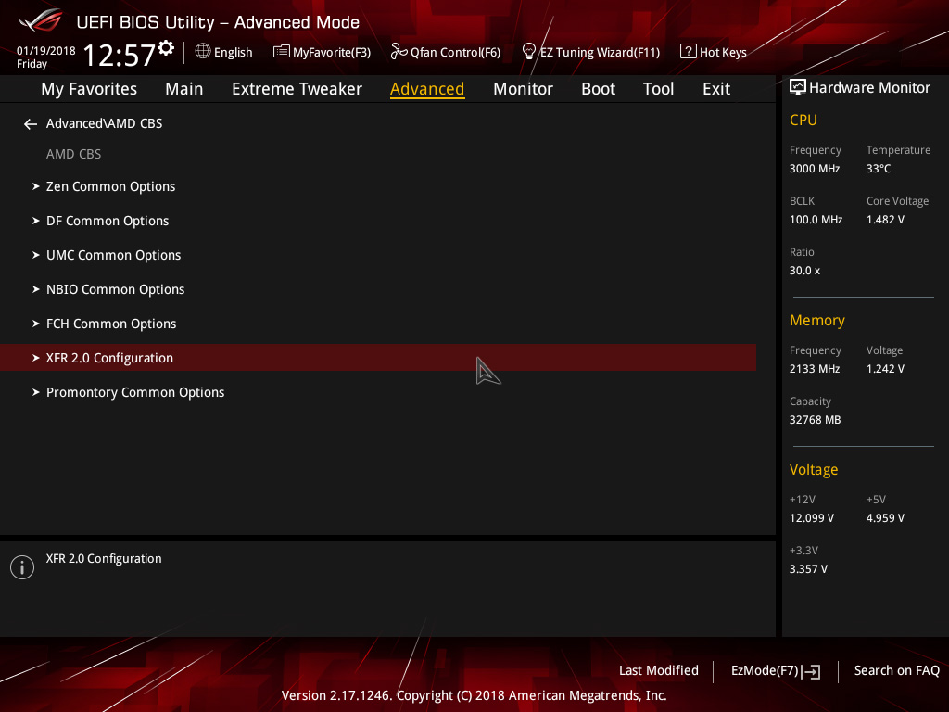Click the CPU frequency value 3000 MHz
This screenshot has height=712, width=949.
(815, 169)
